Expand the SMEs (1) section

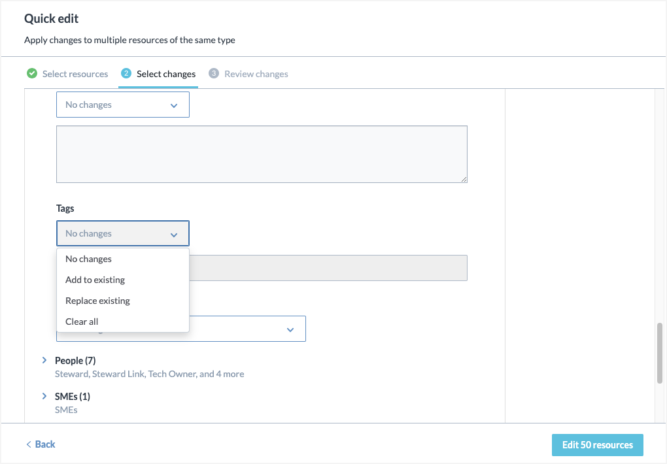click(x=44, y=396)
